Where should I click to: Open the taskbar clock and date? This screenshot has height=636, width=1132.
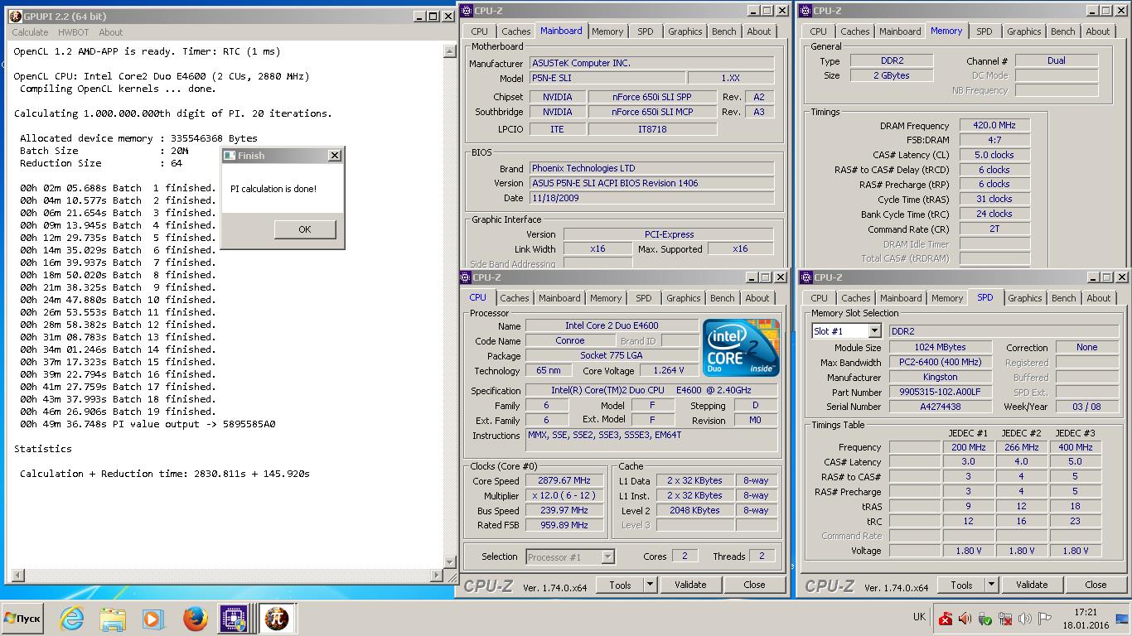point(1086,619)
